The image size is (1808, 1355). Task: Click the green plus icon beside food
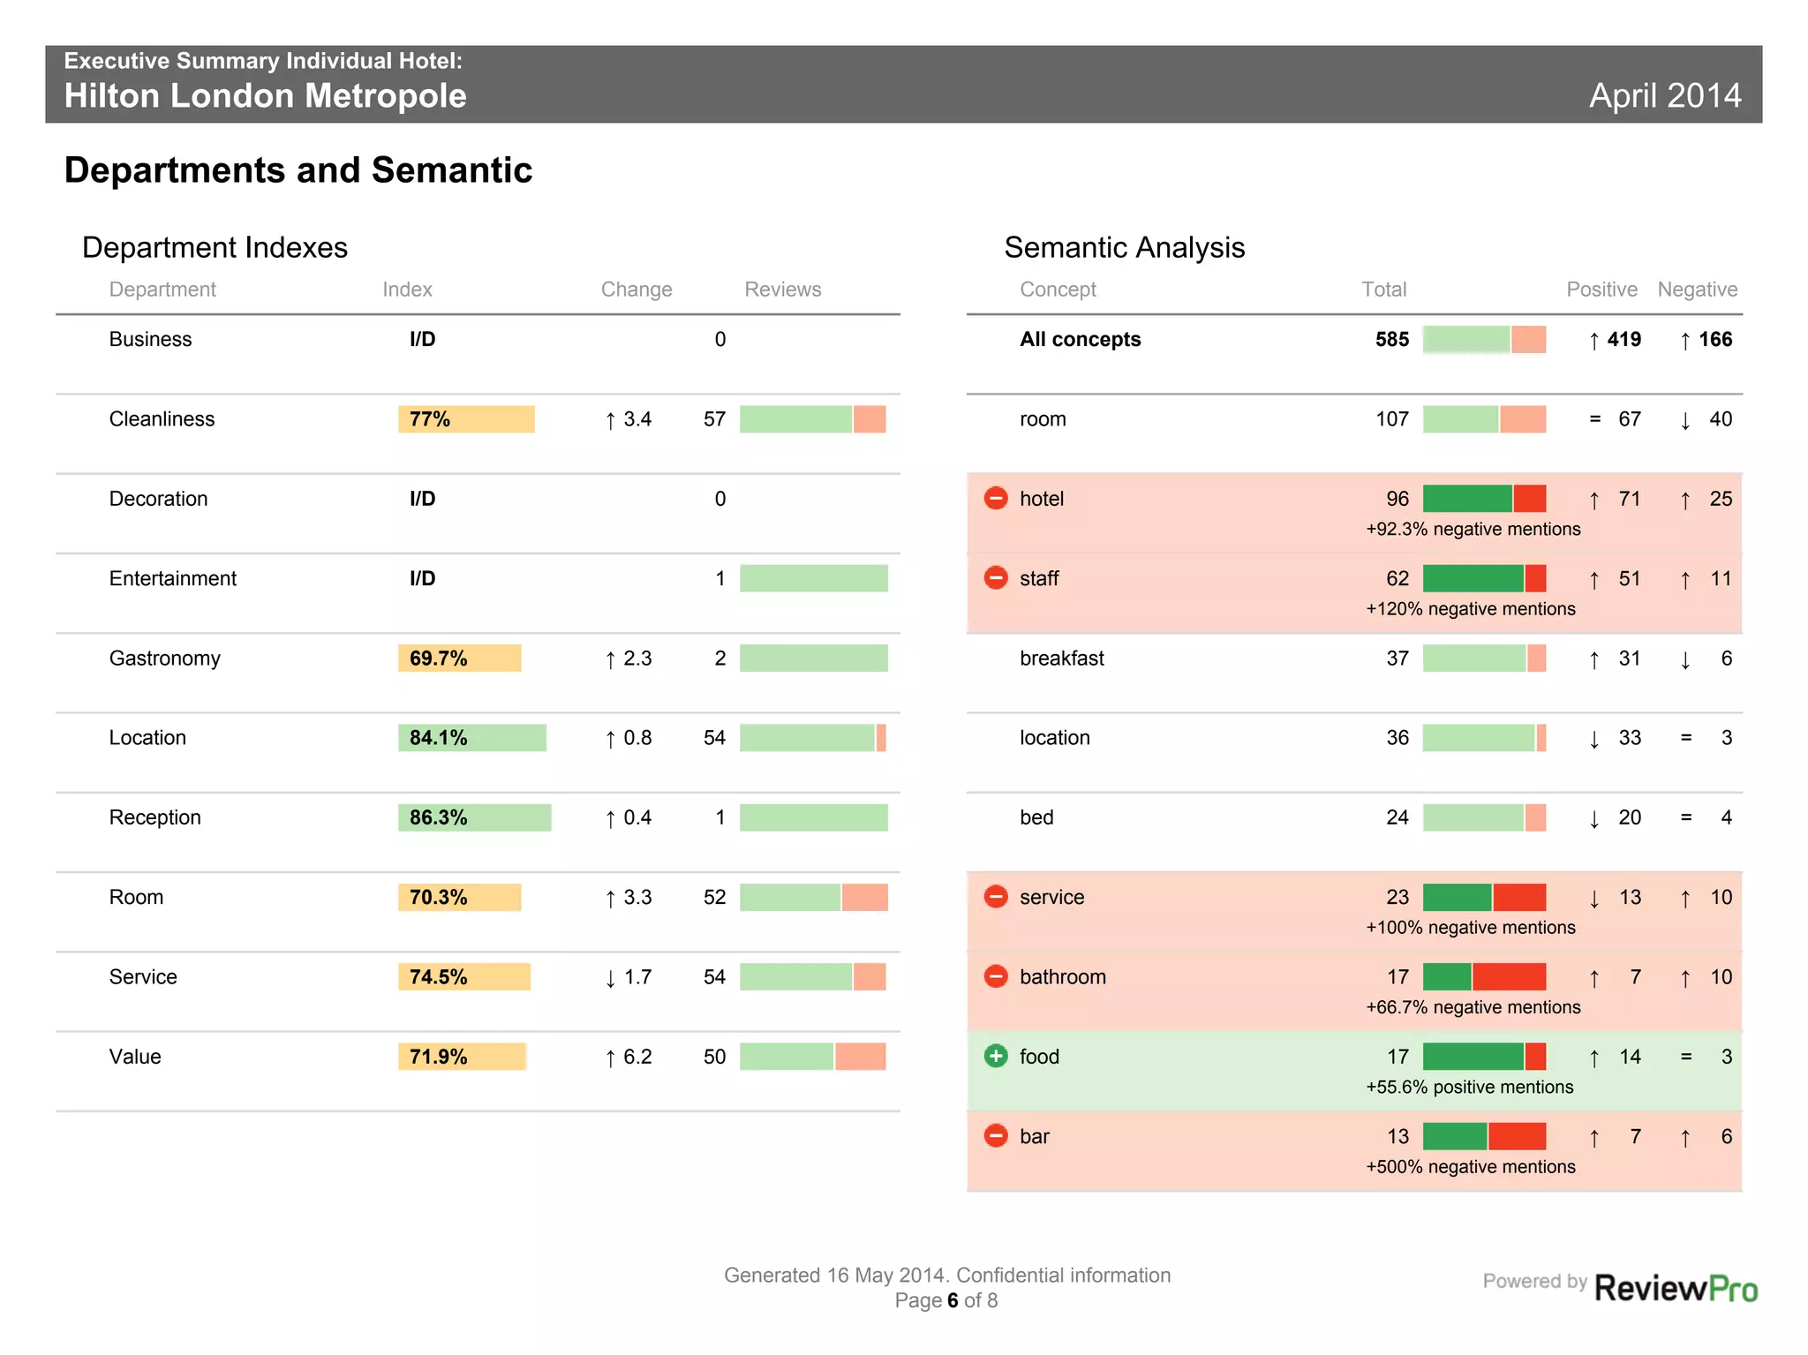[995, 1056]
